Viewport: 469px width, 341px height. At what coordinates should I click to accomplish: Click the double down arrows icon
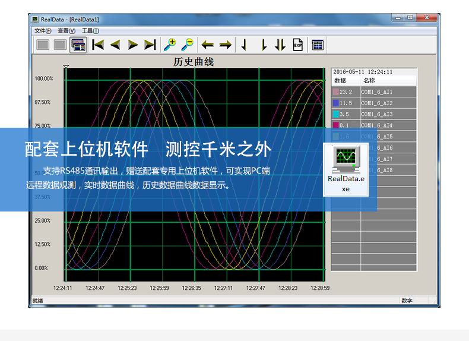tap(280, 45)
